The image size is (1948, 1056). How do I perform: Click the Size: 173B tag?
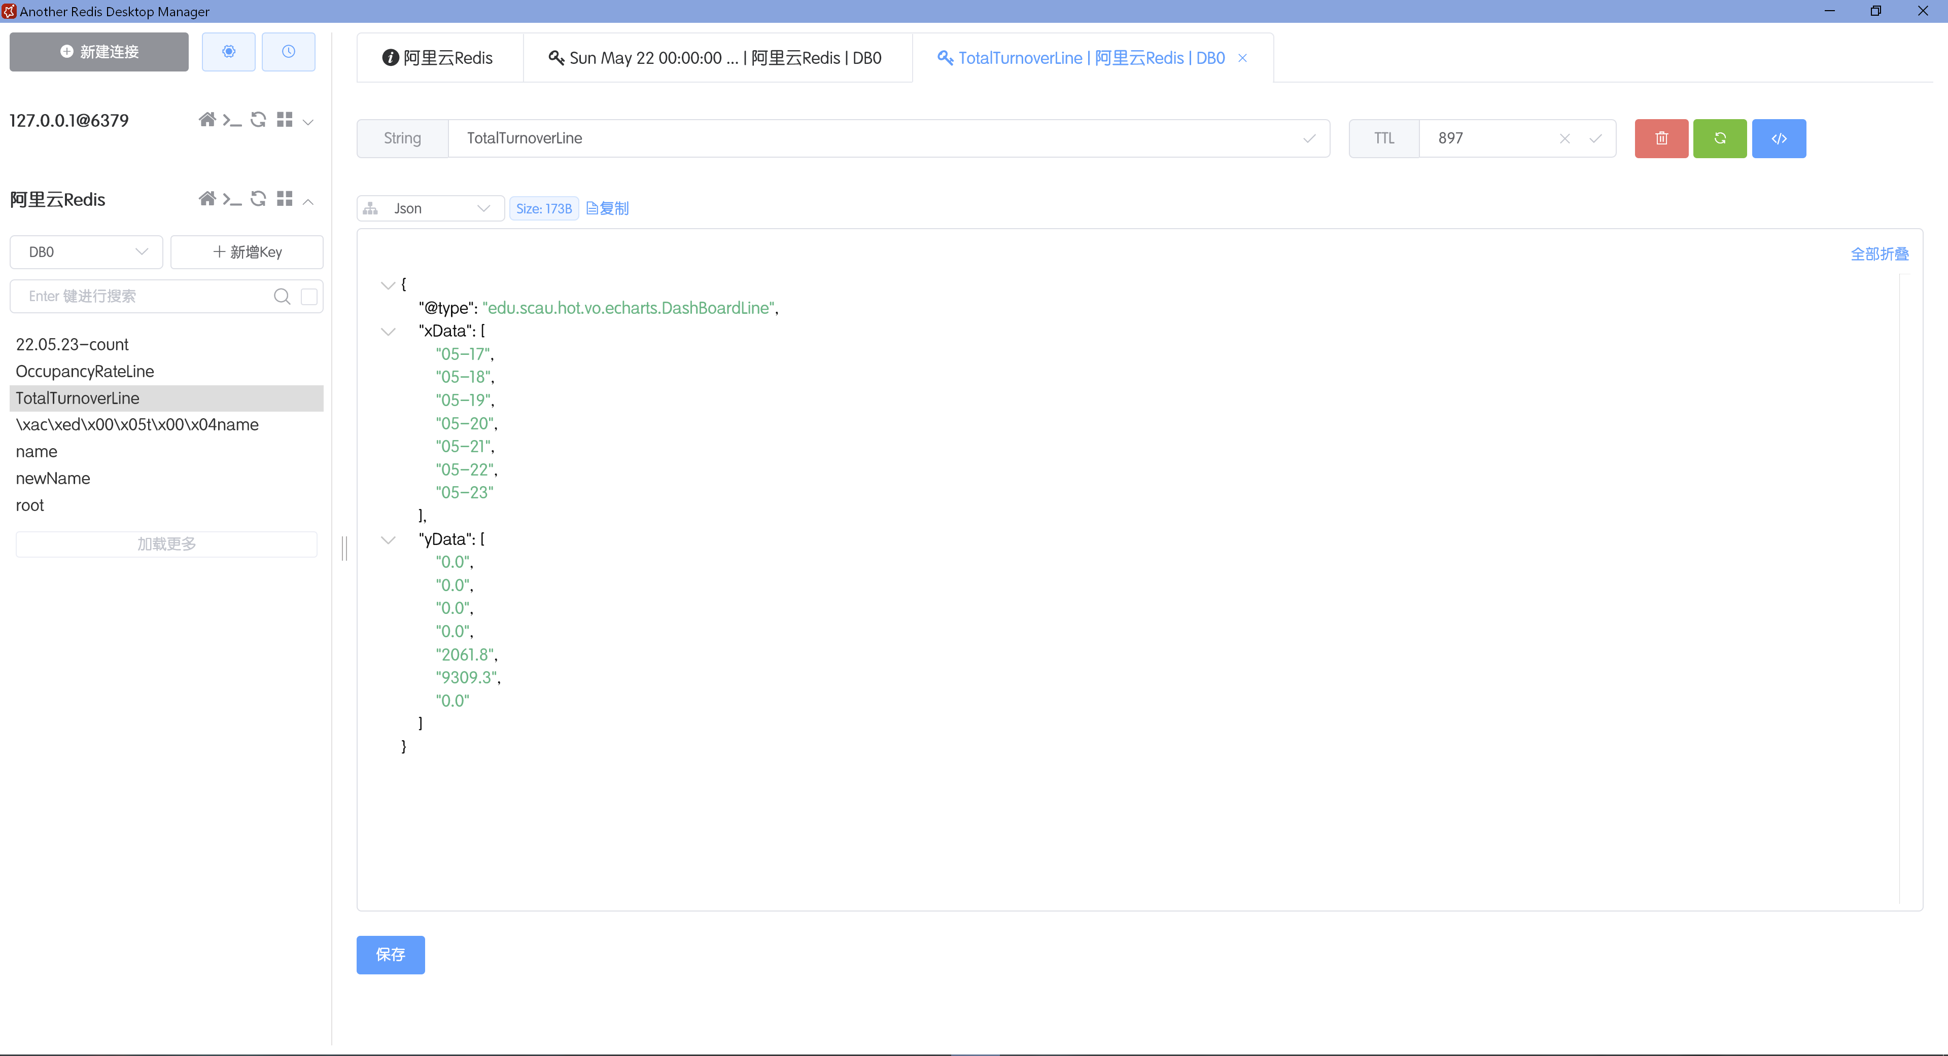(544, 209)
